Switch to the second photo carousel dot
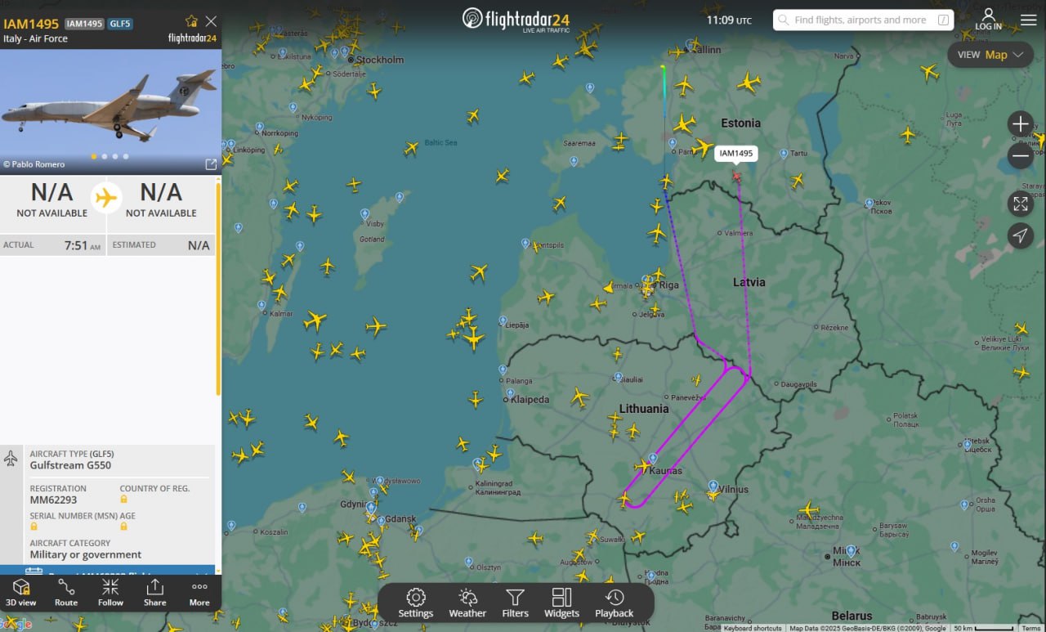The width and height of the screenshot is (1046, 632). 105,156
